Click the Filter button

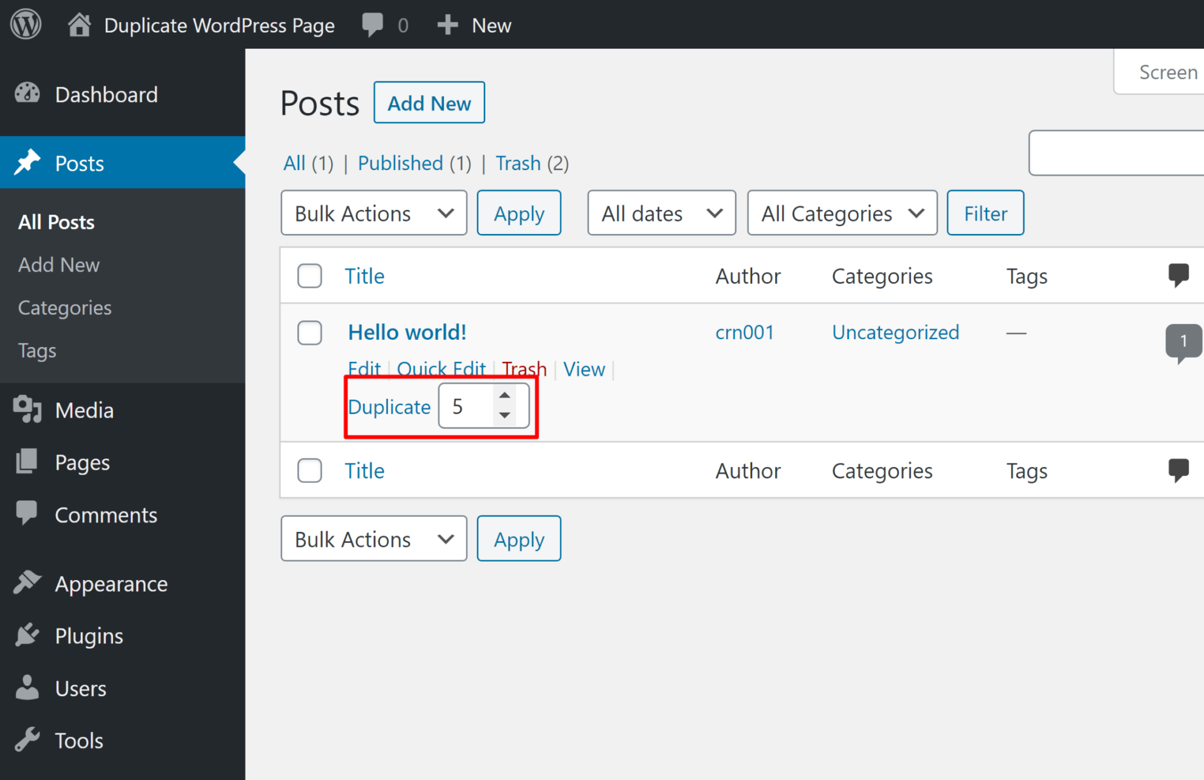point(984,212)
